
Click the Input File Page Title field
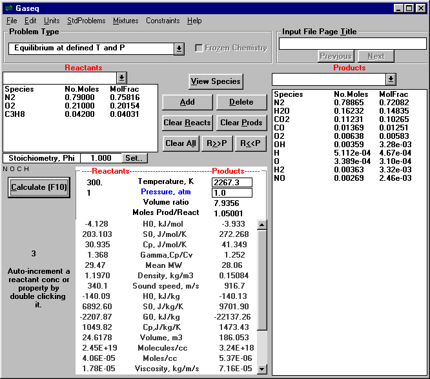coord(352,44)
